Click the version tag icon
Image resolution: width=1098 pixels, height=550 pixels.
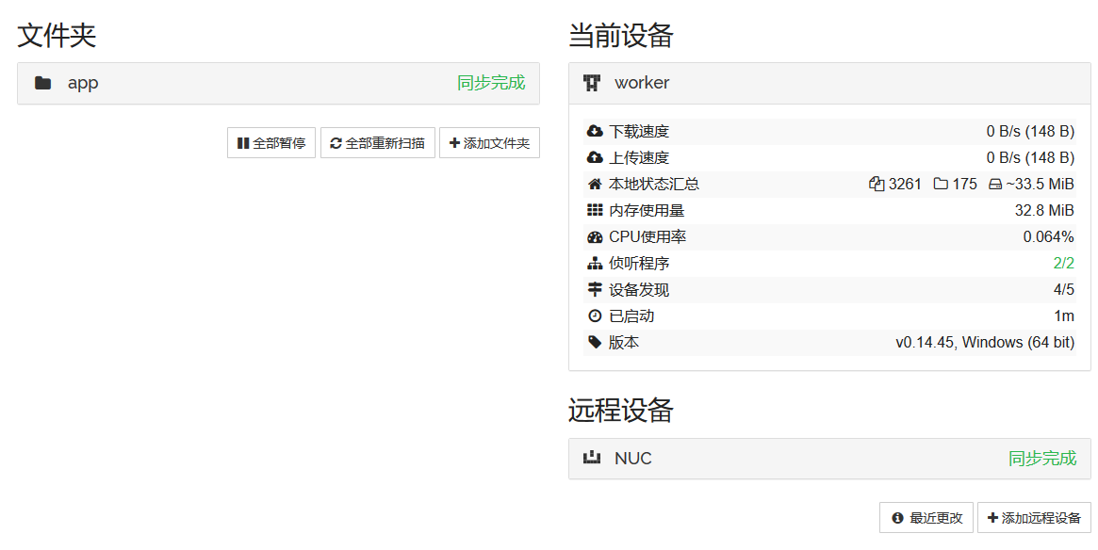[x=595, y=343]
